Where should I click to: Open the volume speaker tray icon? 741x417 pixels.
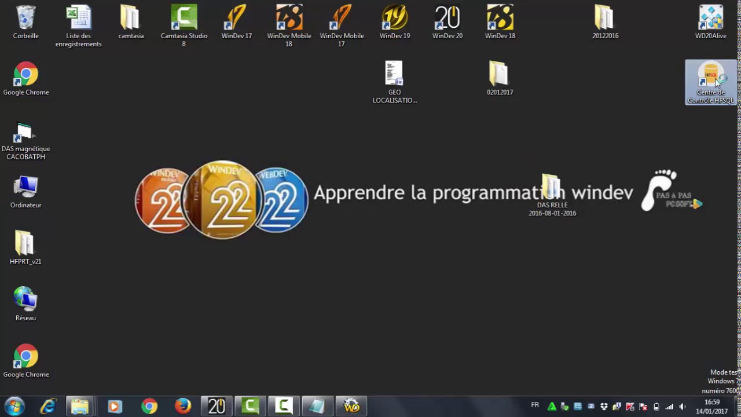pos(683,407)
